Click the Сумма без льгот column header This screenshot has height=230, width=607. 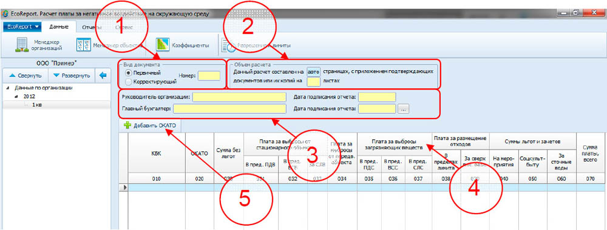pyautogui.click(x=229, y=153)
